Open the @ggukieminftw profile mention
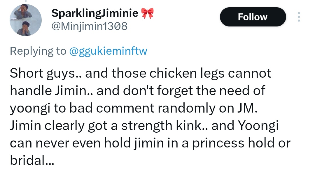Screen dimensions: 315x169 coord(108,51)
